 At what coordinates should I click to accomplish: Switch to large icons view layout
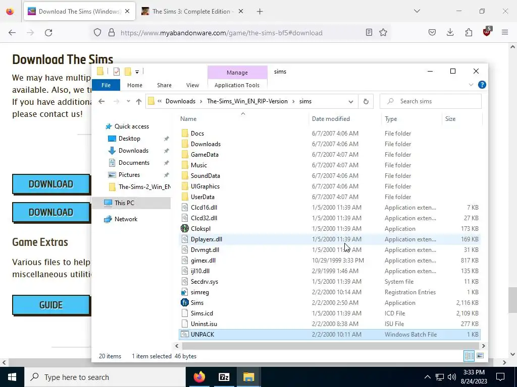[x=480, y=356]
